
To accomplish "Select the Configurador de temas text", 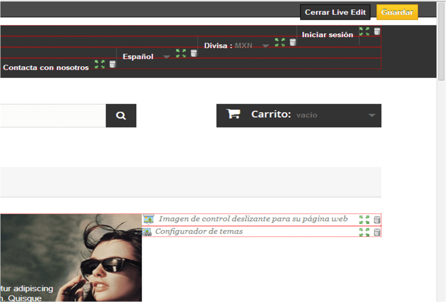I will pyautogui.click(x=199, y=231).
